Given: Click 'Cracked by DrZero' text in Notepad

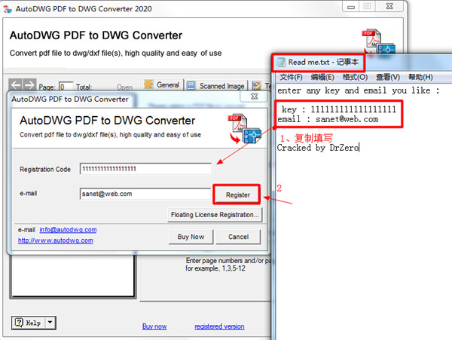Looking at the screenshot, I should [318, 148].
